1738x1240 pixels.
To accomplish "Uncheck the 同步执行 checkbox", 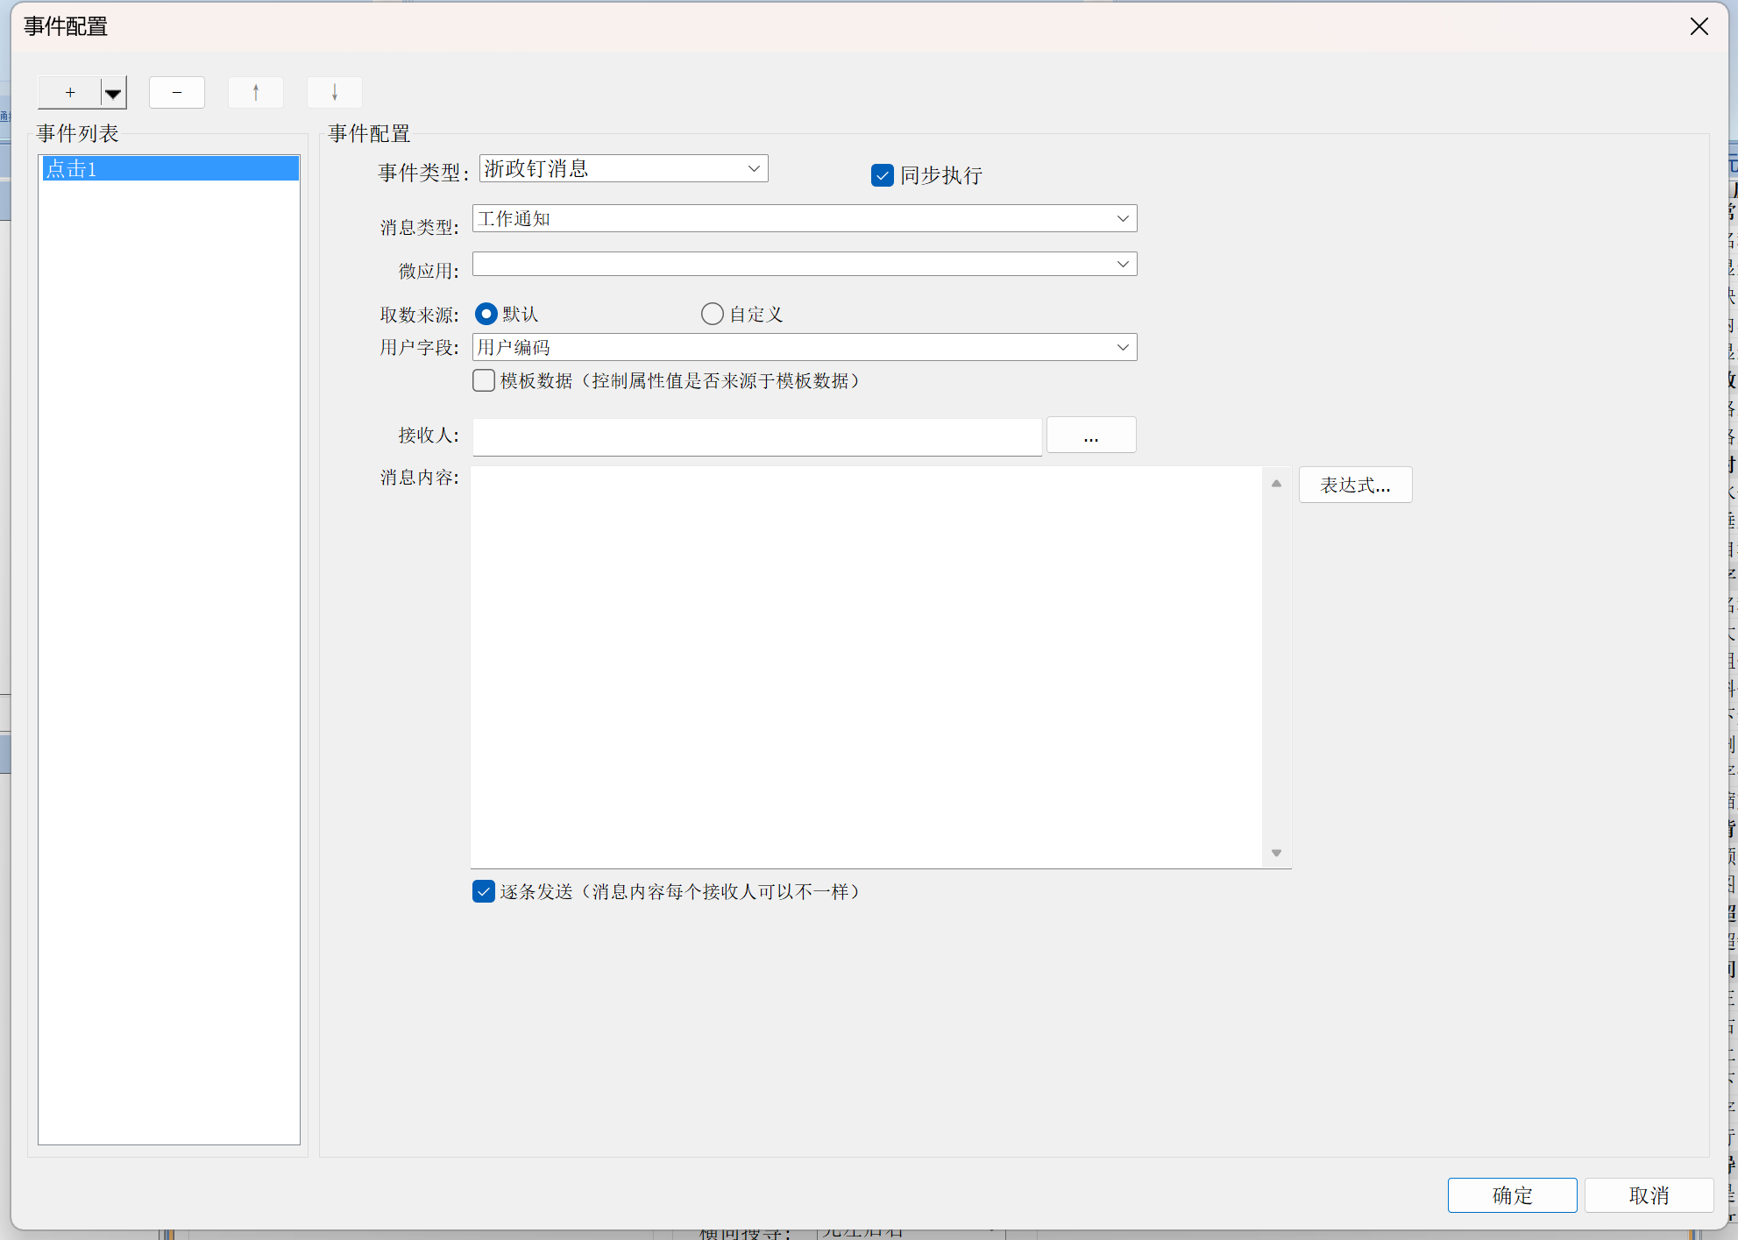I will 882,175.
